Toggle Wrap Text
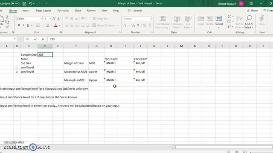Screen dimensions: 273x153 coord(100,19)
